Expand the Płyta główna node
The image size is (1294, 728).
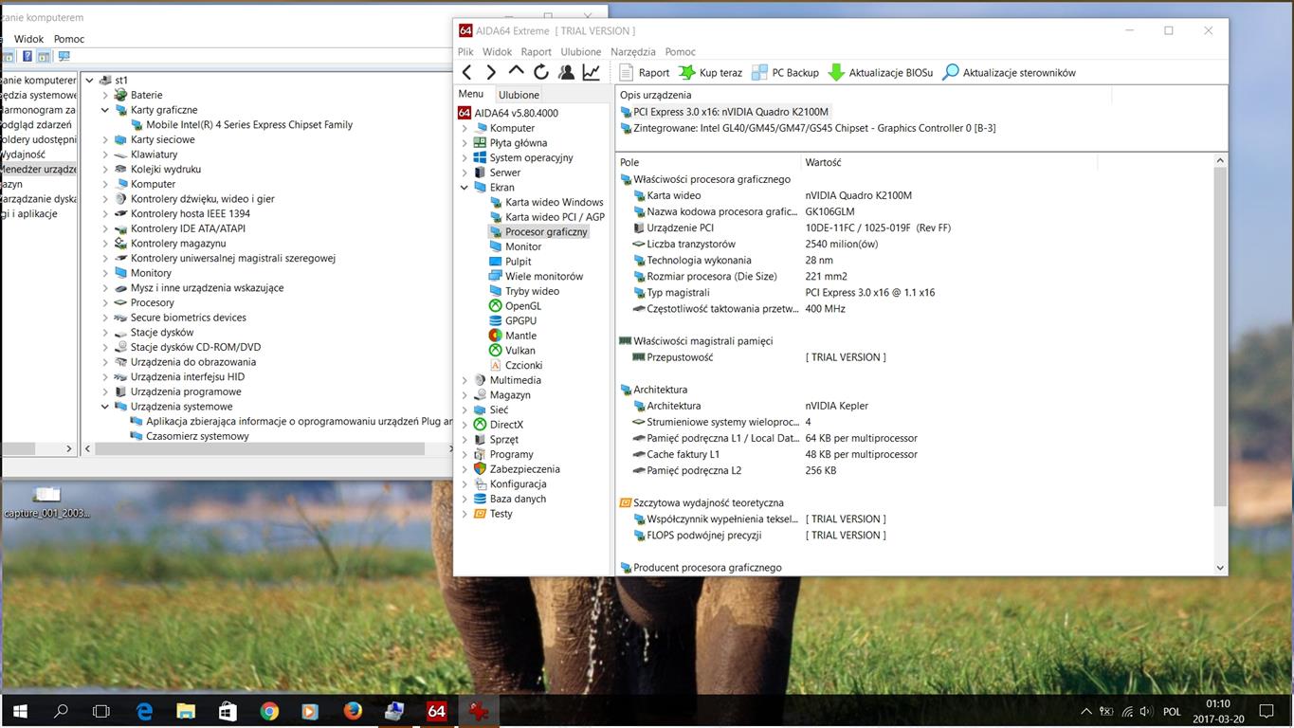coord(465,143)
